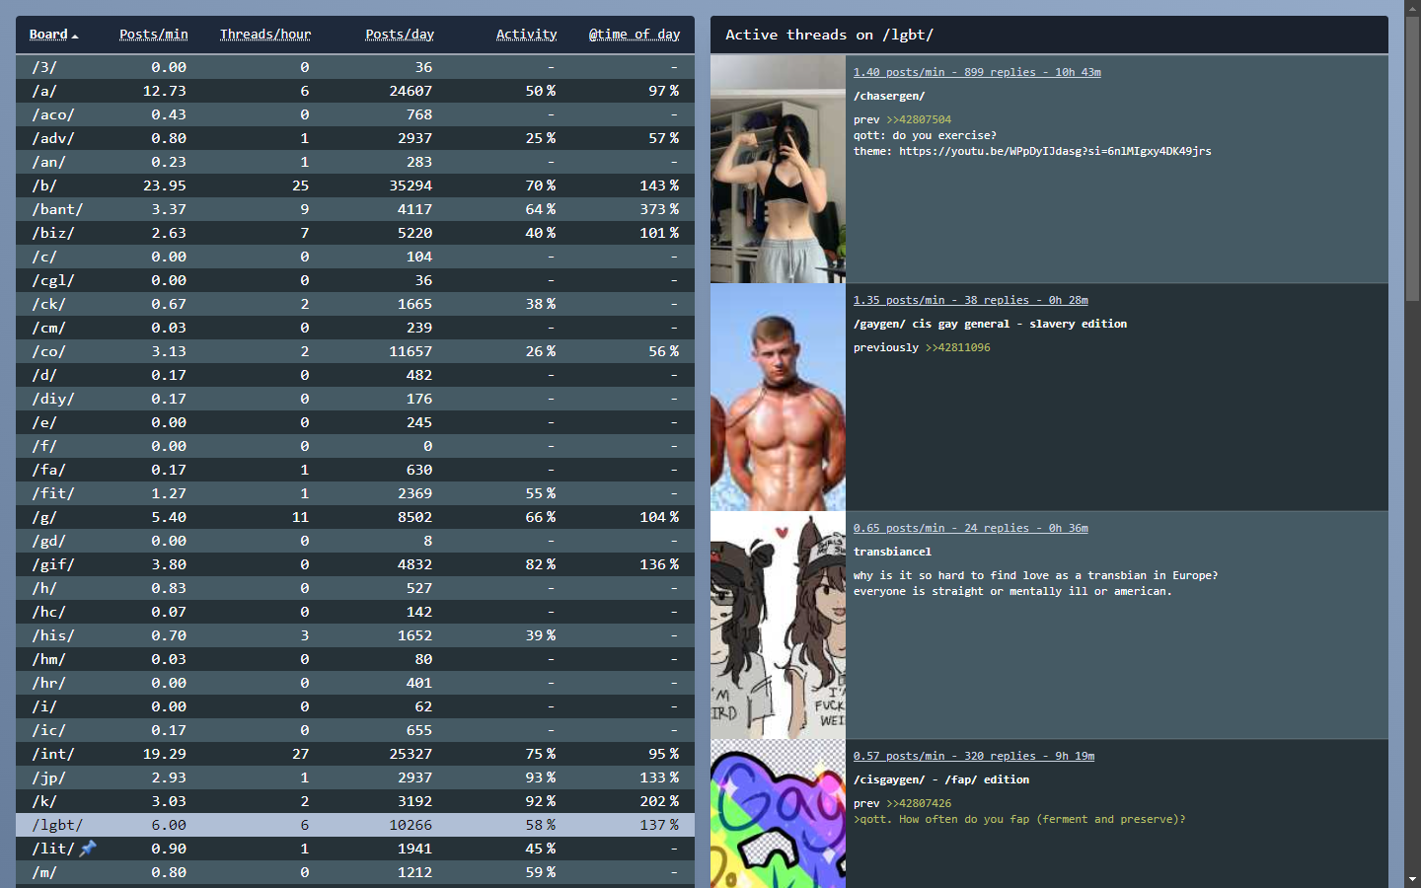1421x888 pixels.
Task: Select the /hc/ board row
Action: click(x=355, y=612)
